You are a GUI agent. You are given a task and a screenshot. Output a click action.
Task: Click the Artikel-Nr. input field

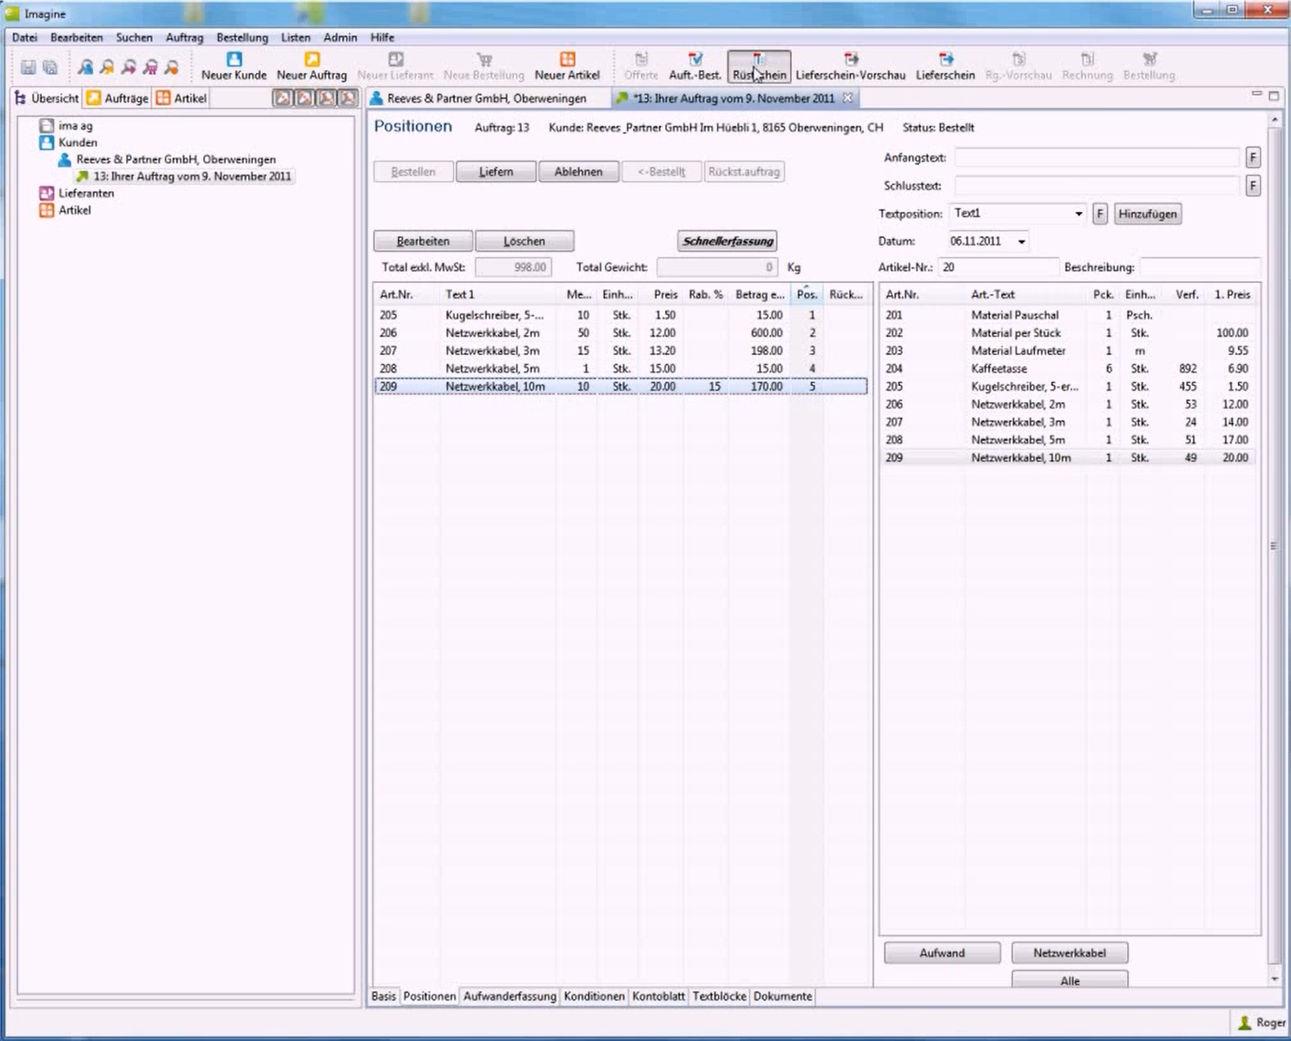pos(998,267)
